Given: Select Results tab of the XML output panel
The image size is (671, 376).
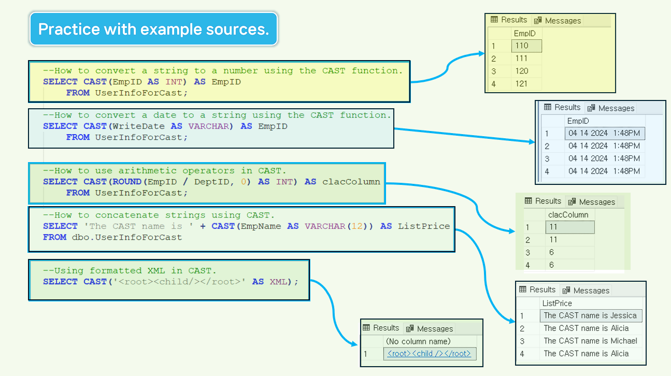Looking at the screenshot, I should coord(381,328).
